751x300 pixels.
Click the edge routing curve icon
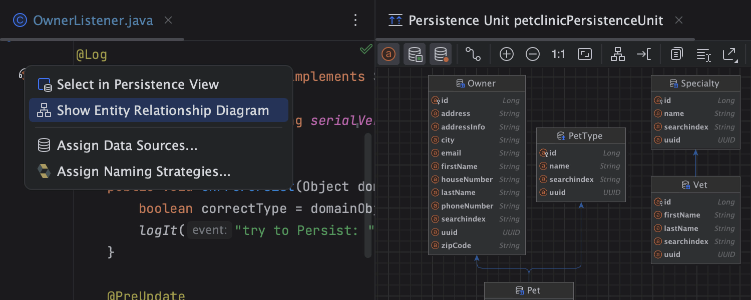pos(473,54)
